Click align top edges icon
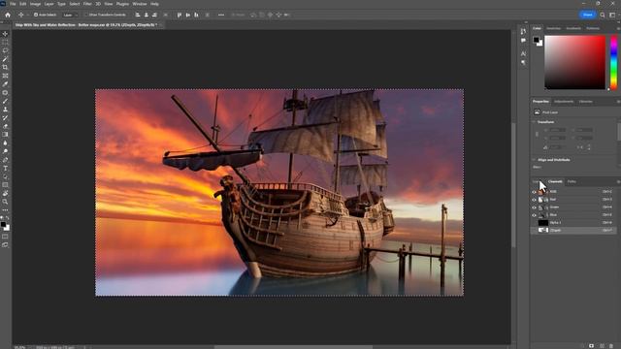621x349 pixels. 180,16
